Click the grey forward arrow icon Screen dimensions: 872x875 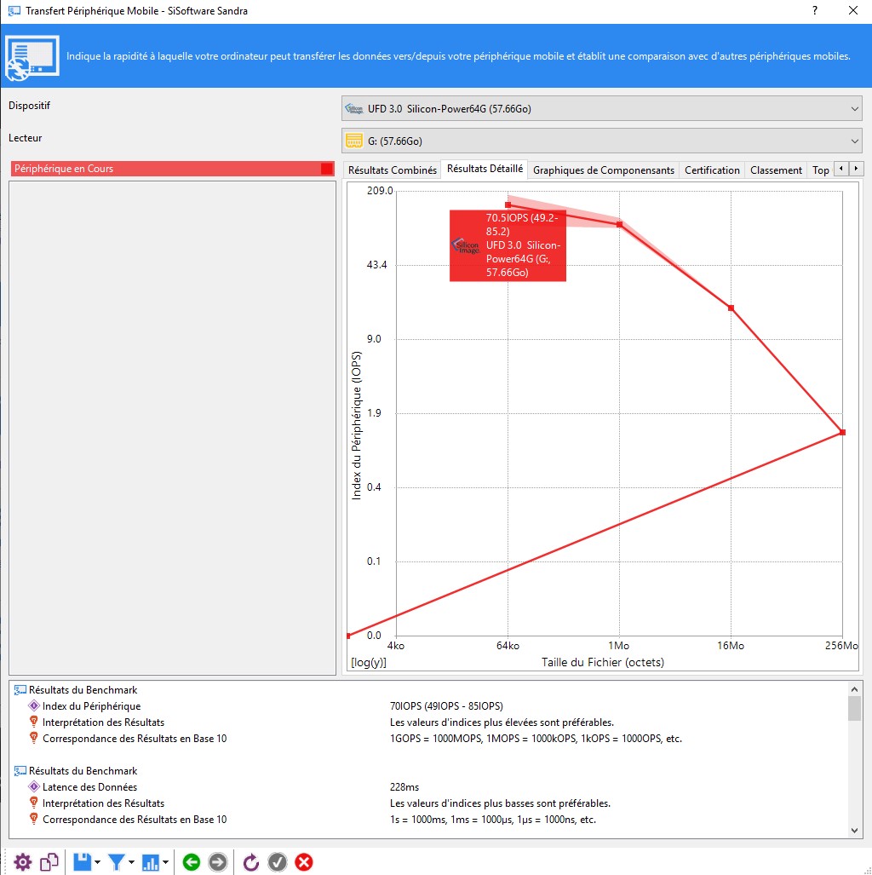tap(218, 862)
